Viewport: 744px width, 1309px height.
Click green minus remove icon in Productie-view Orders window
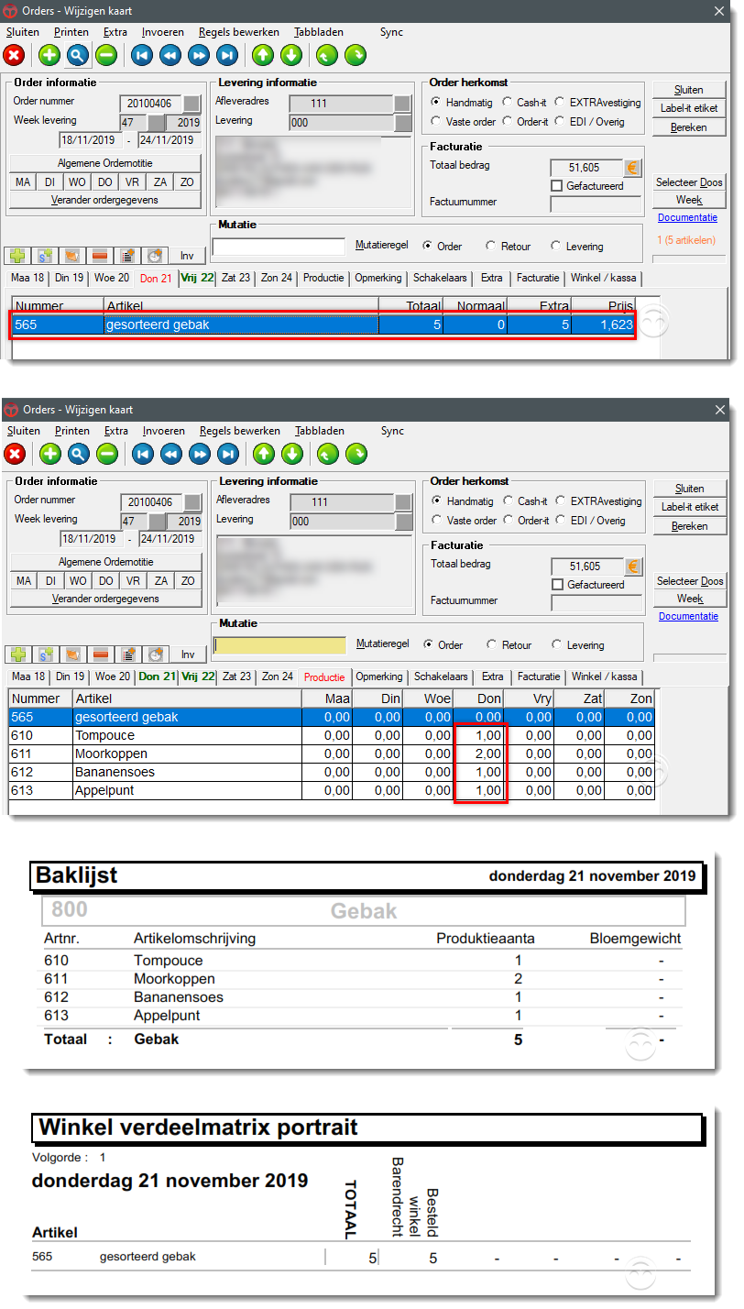pos(108,453)
